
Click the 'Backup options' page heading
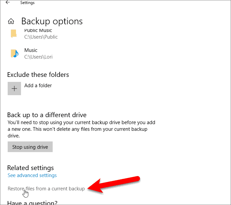(52, 21)
